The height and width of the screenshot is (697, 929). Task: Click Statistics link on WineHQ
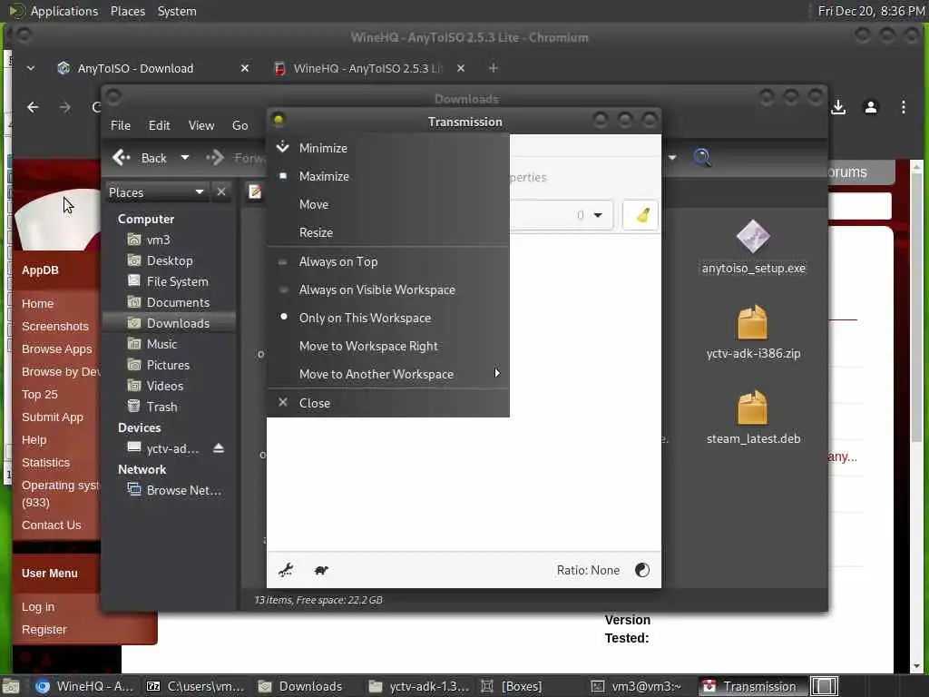tap(45, 462)
